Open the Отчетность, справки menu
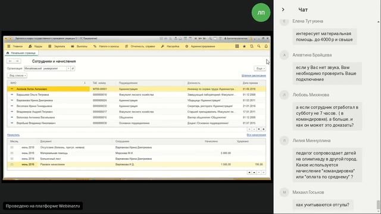 [140, 46]
